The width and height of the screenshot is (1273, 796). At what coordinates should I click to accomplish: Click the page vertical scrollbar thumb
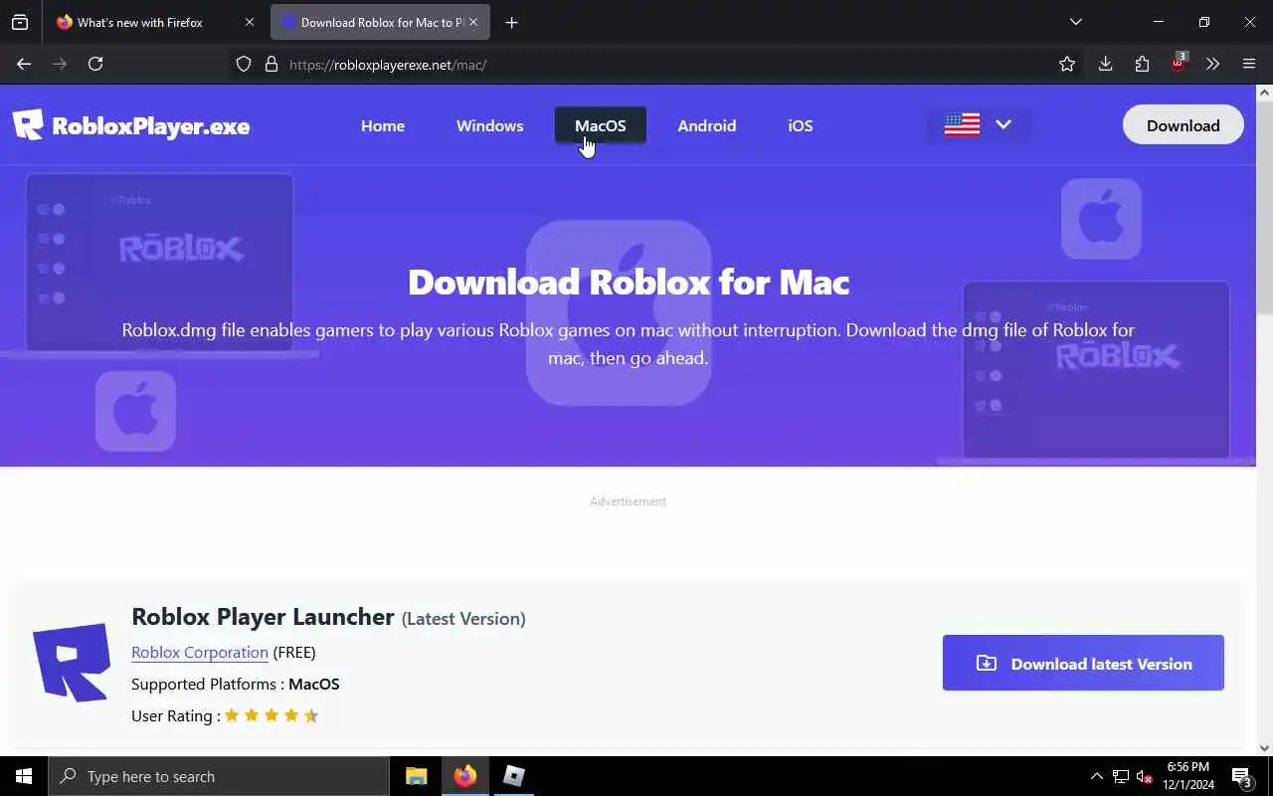coord(1264,209)
